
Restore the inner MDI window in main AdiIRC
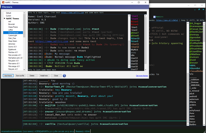(199, 10)
